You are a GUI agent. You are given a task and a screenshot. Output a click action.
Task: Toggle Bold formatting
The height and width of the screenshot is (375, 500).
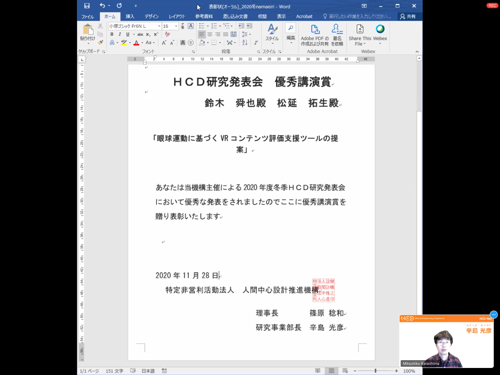coord(112,34)
